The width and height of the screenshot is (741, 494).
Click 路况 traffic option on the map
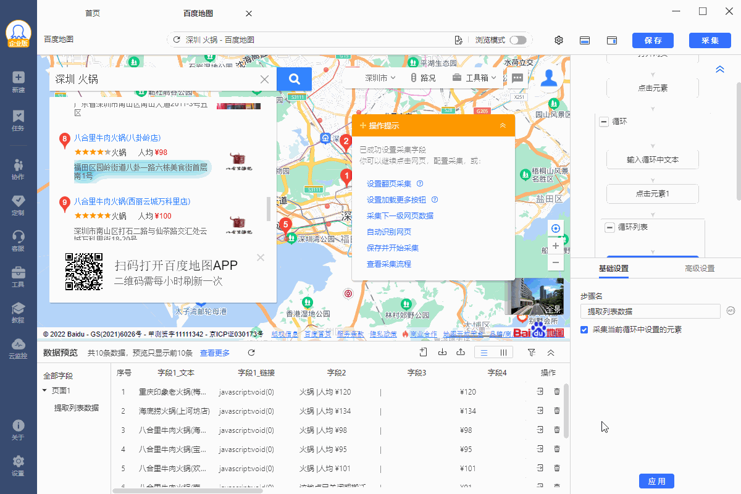pos(423,78)
